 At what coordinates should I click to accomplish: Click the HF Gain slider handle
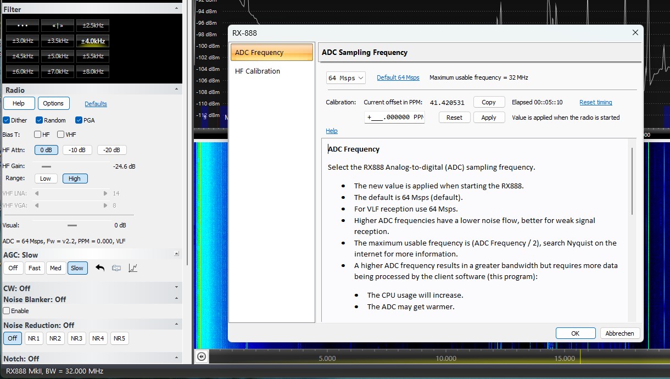click(46, 166)
